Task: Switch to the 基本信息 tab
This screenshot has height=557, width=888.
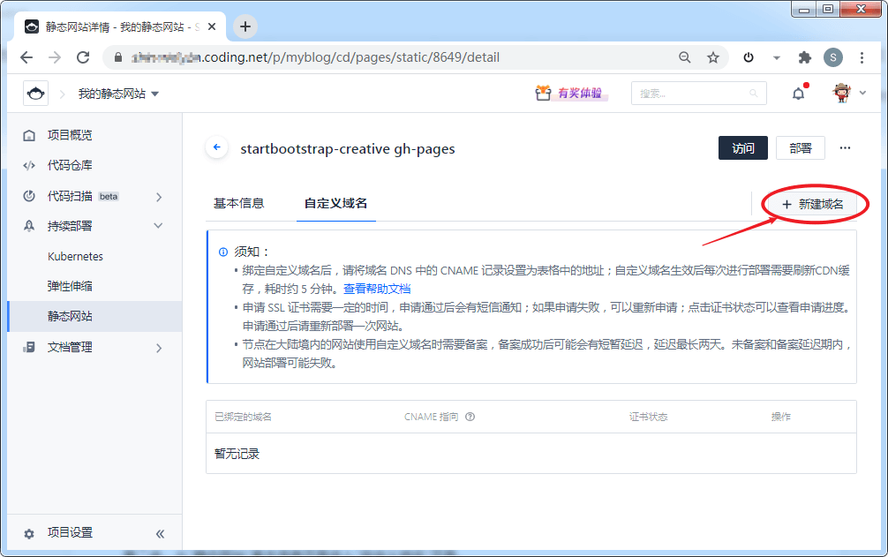Action: [238, 203]
